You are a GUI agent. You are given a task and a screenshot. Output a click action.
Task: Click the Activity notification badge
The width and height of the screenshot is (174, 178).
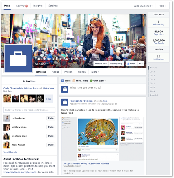(x=26, y=6)
